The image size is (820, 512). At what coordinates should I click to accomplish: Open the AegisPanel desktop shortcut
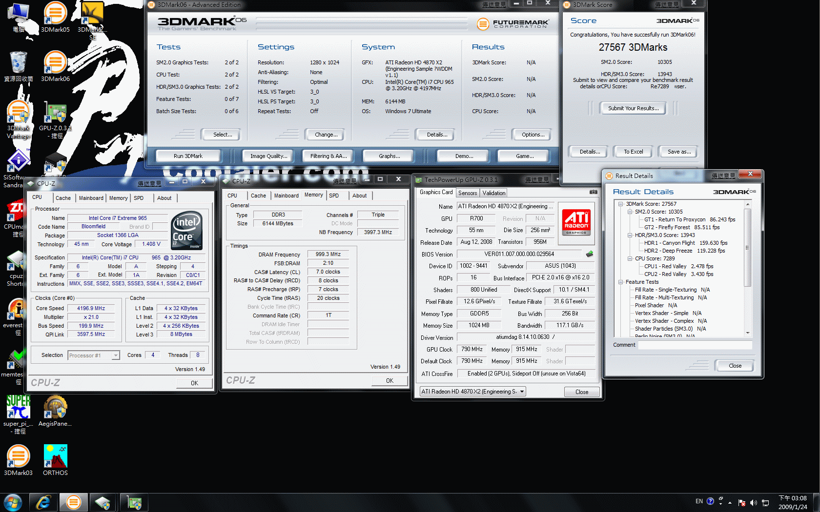pyautogui.click(x=55, y=411)
